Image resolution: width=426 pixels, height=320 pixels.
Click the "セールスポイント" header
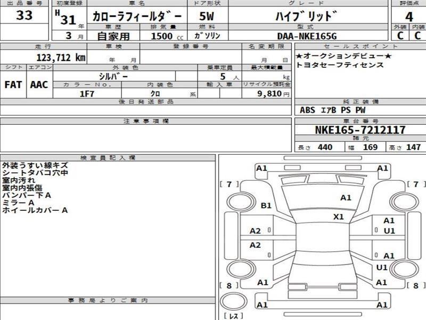(x=361, y=46)
